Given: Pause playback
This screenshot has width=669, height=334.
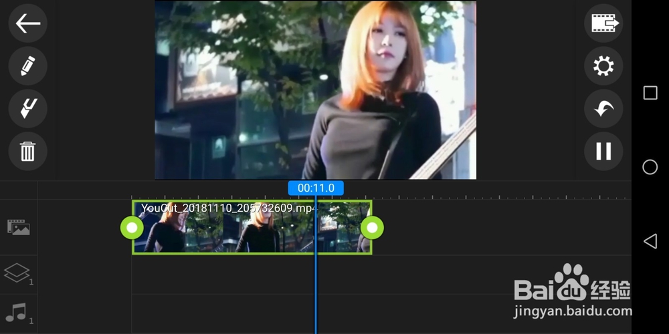Looking at the screenshot, I should pyautogui.click(x=603, y=151).
